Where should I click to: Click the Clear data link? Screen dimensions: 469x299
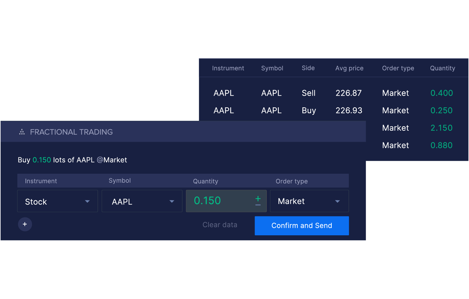pyautogui.click(x=220, y=225)
